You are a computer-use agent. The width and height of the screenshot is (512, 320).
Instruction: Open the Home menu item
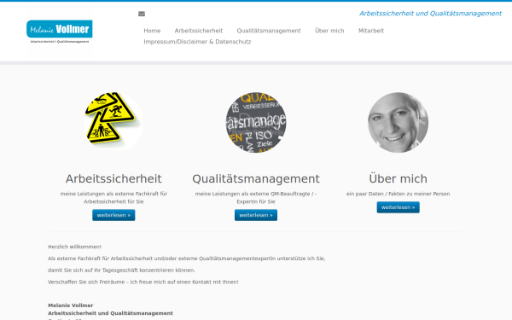pyautogui.click(x=152, y=31)
